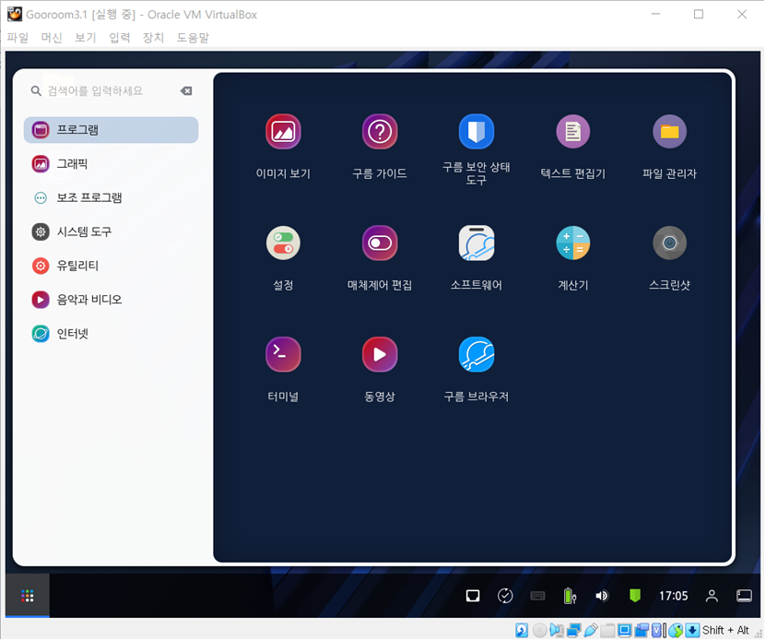Screen dimensions: 766x641
Task: Select the 시스템 도구 category
Action: (x=112, y=231)
